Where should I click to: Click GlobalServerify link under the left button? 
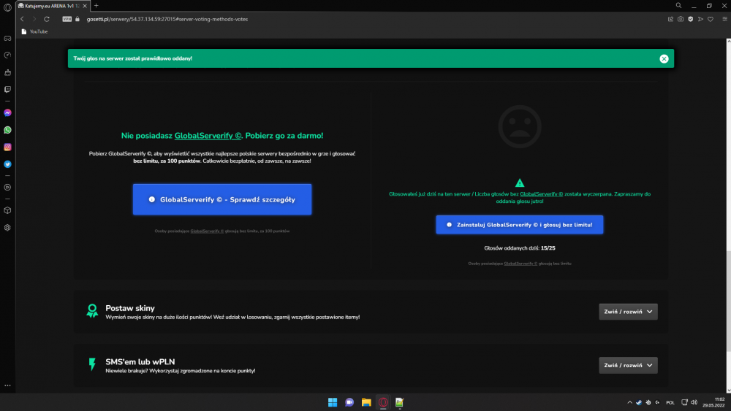coord(207,231)
